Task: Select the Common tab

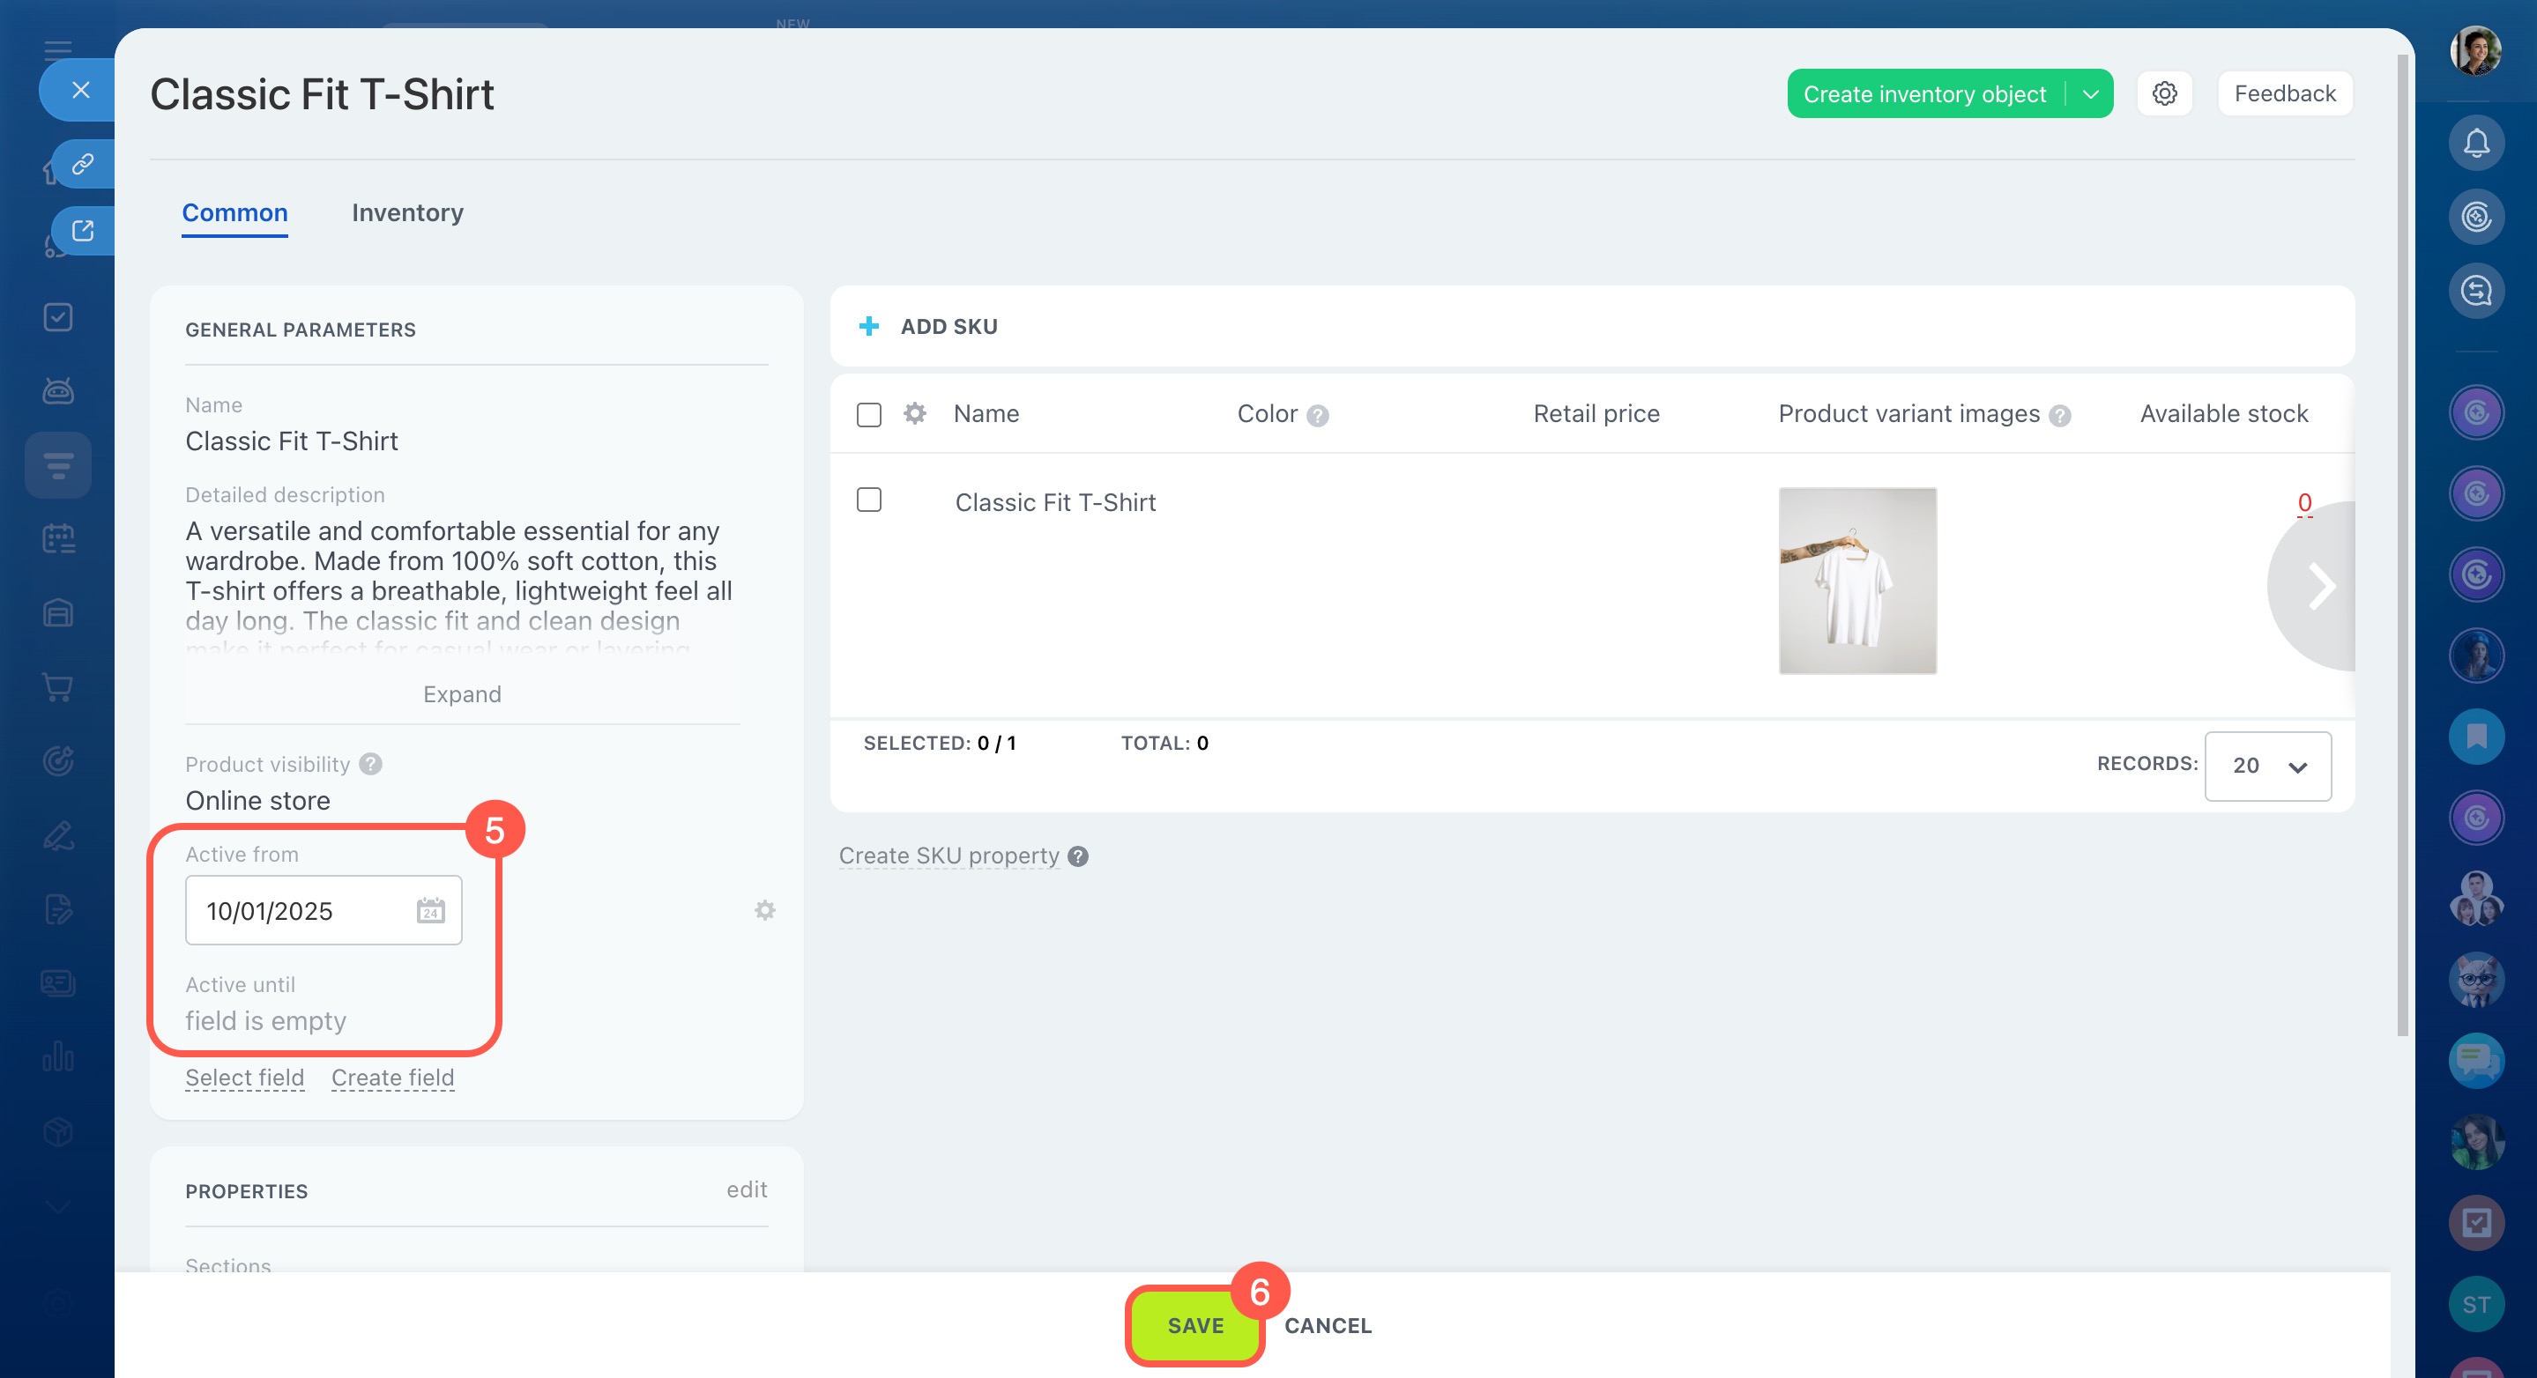Action: pyautogui.click(x=234, y=212)
